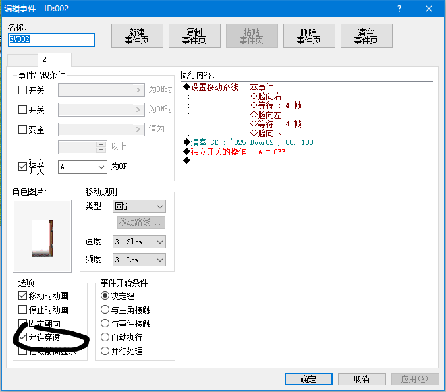Click the 删除事件页 button
This screenshot has height=392, width=446.
tap(309, 36)
